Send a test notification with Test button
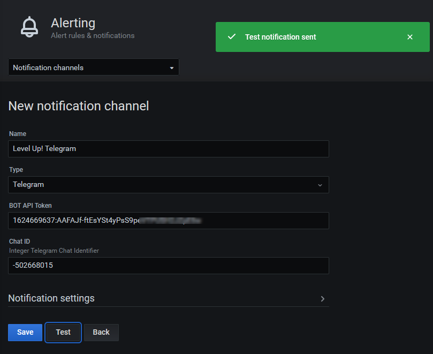The image size is (433, 354). pos(63,332)
